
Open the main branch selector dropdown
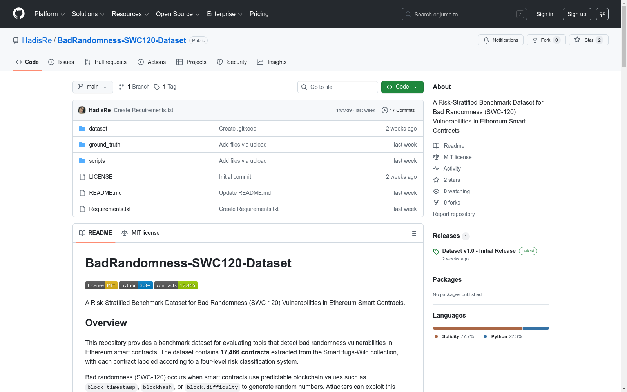click(93, 87)
